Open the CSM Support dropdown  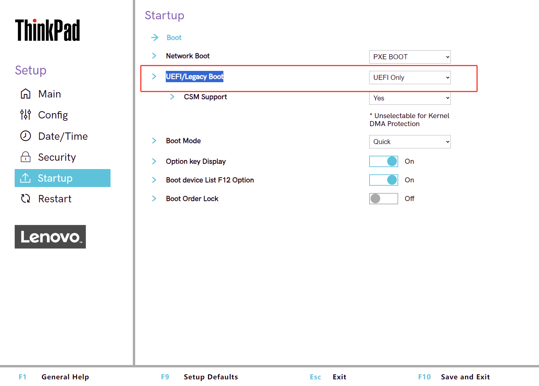tap(409, 98)
